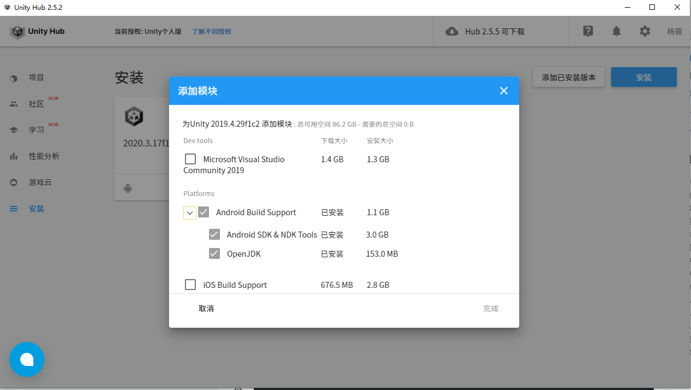691x390 pixels.
Task: Click 添加模块 dialog title
Action: [x=198, y=91]
